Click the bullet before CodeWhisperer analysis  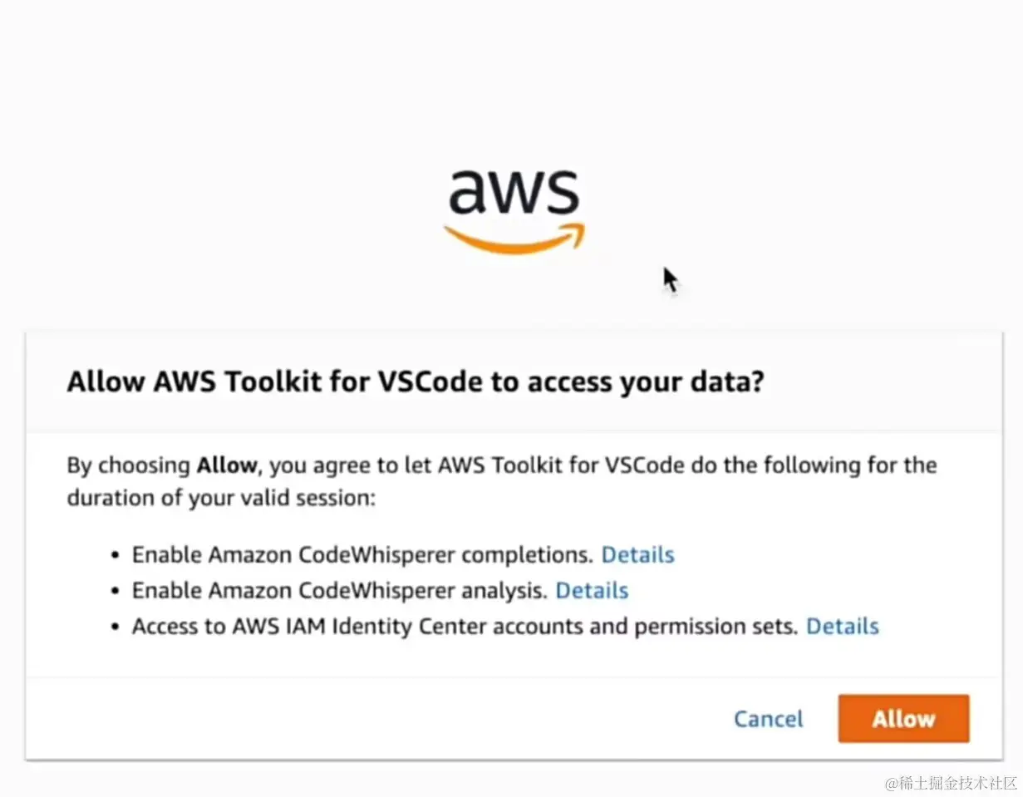click(116, 592)
